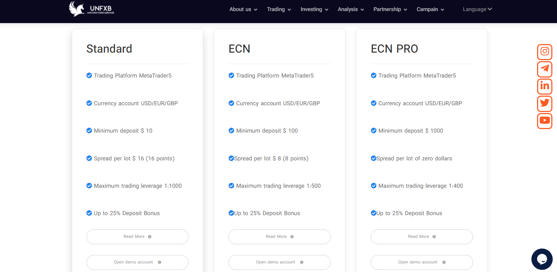Click checkmark beside Standard Minimum deposit $ 10
Image resolution: width=557 pixels, height=272 pixels.
[x=89, y=130]
